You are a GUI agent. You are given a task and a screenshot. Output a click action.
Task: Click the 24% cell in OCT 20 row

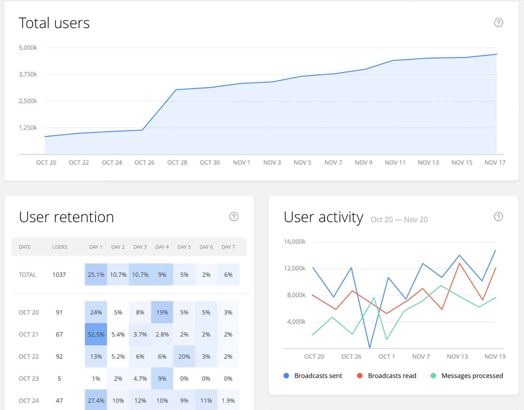tap(96, 312)
